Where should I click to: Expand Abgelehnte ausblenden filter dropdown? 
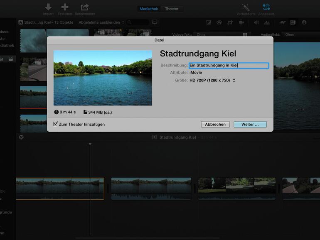(x=101, y=22)
